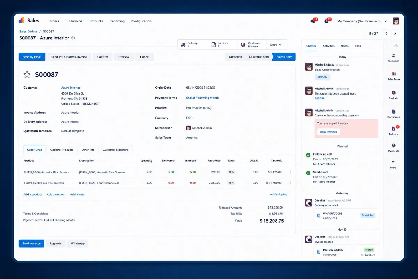Open the Configuration menu
Screen dimensions: 418x279
141,21
